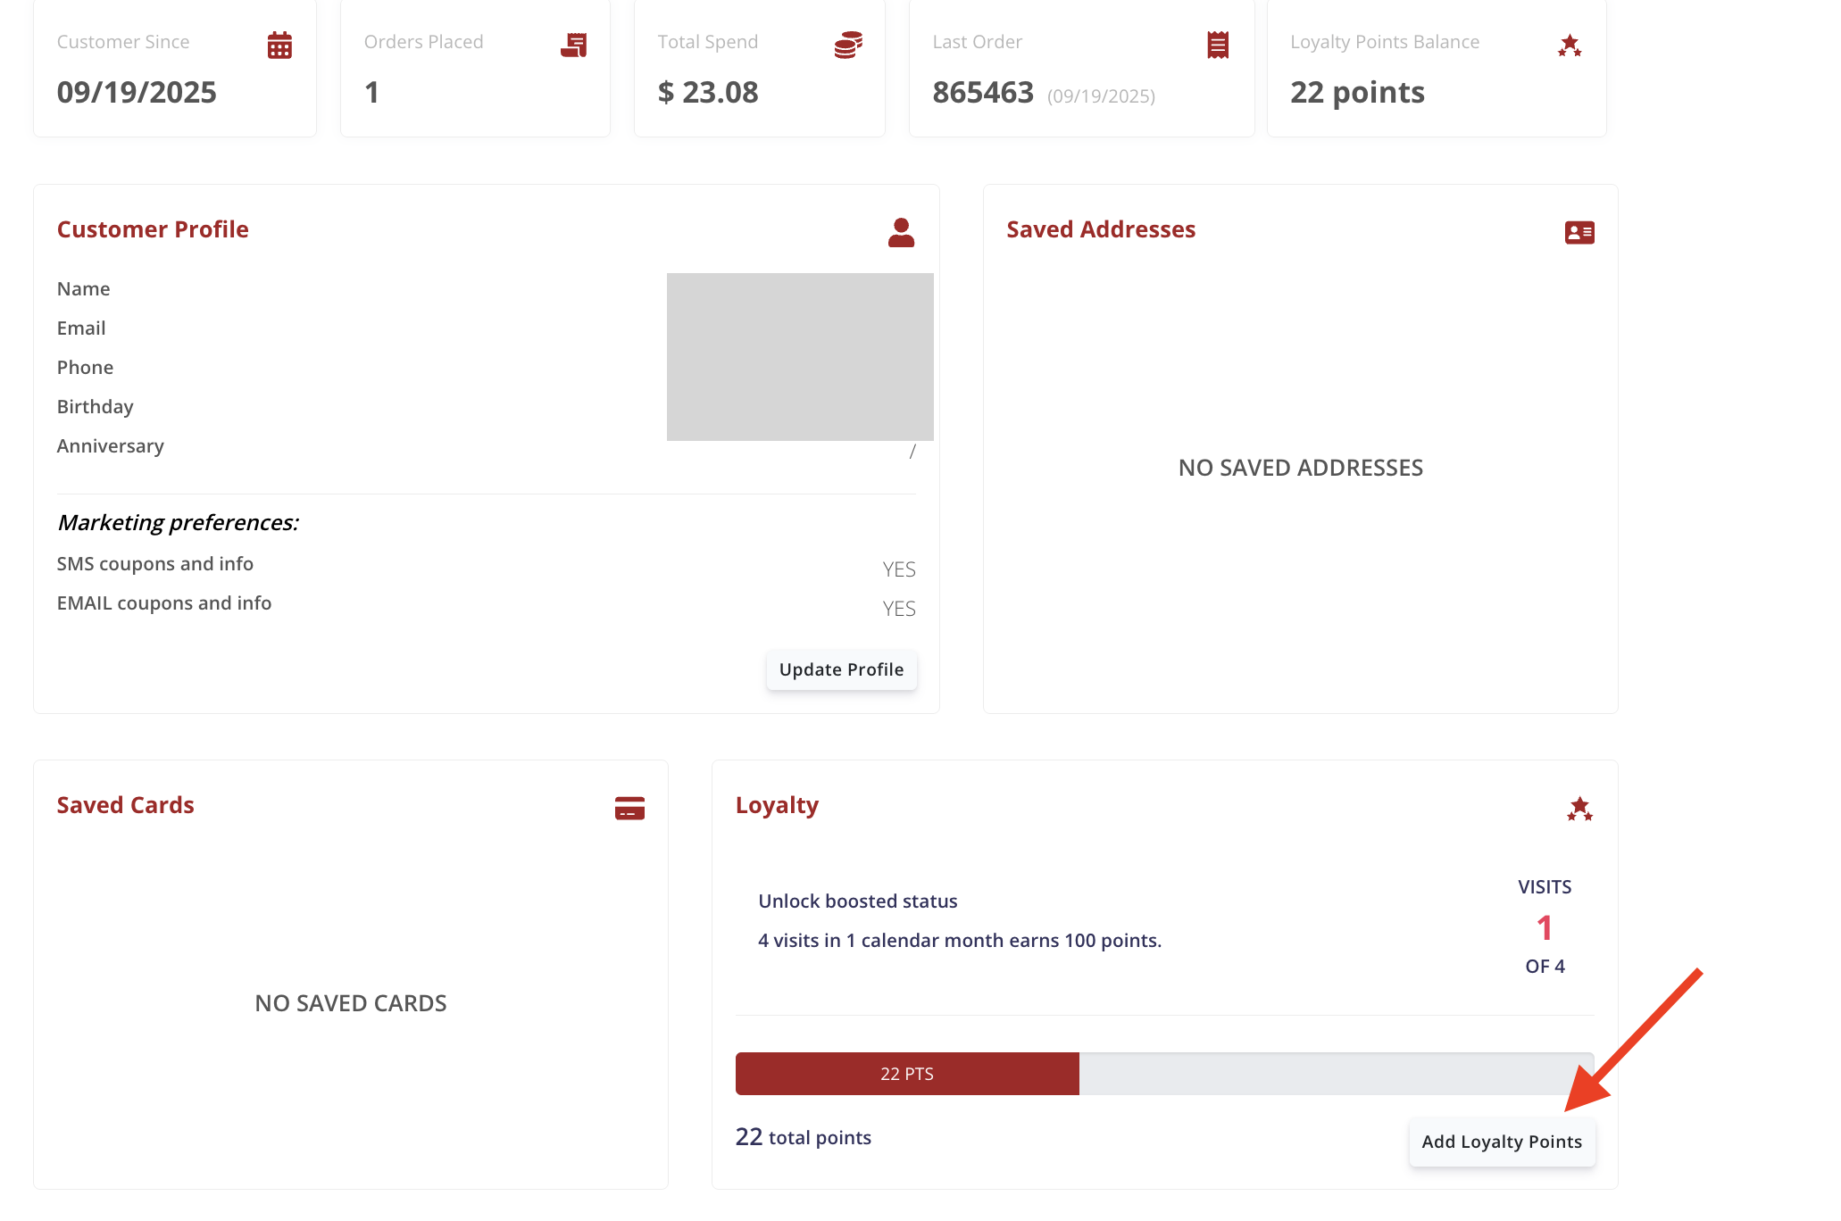
Task: Click the visits count 1 of 4
Action: pos(1545,928)
